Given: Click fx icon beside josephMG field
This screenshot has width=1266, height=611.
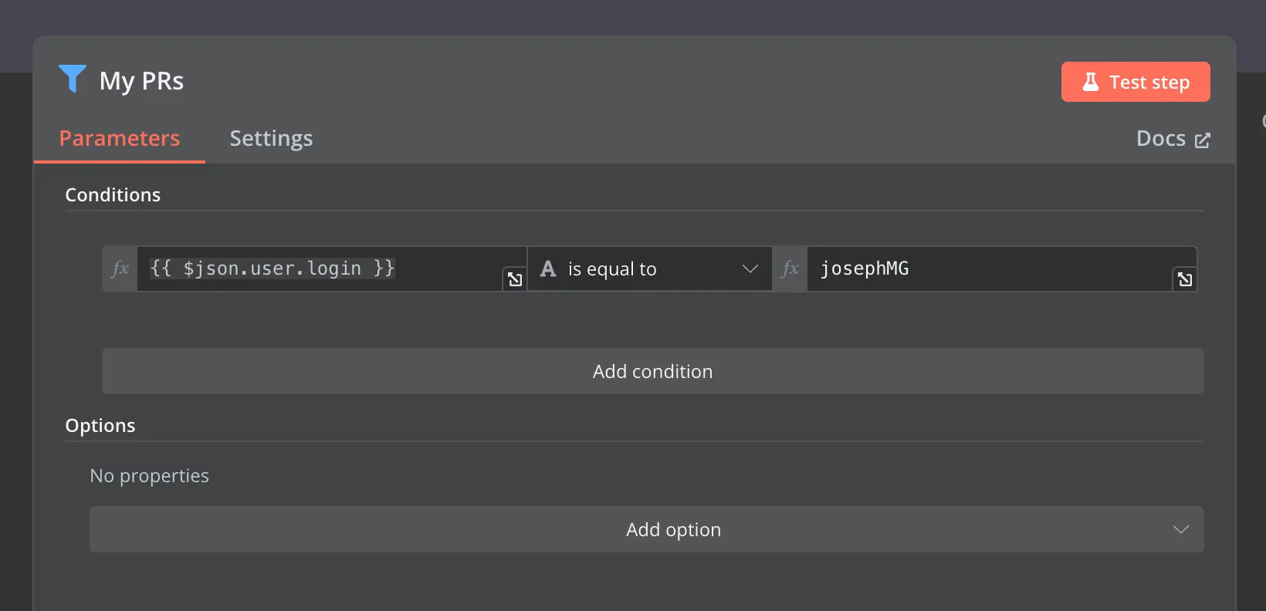Looking at the screenshot, I should click(x=790, y=268).
